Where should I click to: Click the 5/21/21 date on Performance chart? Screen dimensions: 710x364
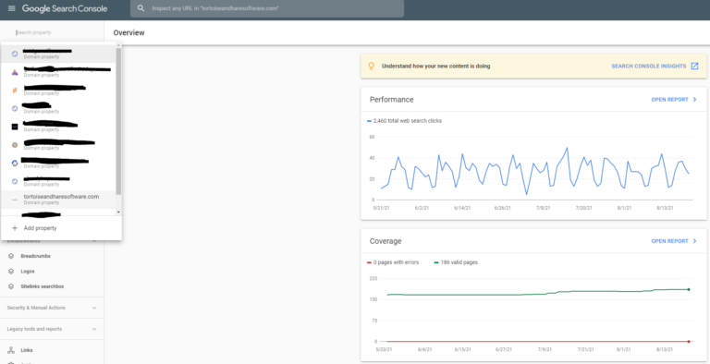(x=380, y=208)
